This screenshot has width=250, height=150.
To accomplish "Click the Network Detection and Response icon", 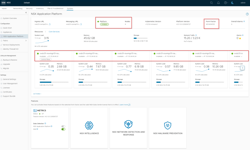I will (128, 124).
